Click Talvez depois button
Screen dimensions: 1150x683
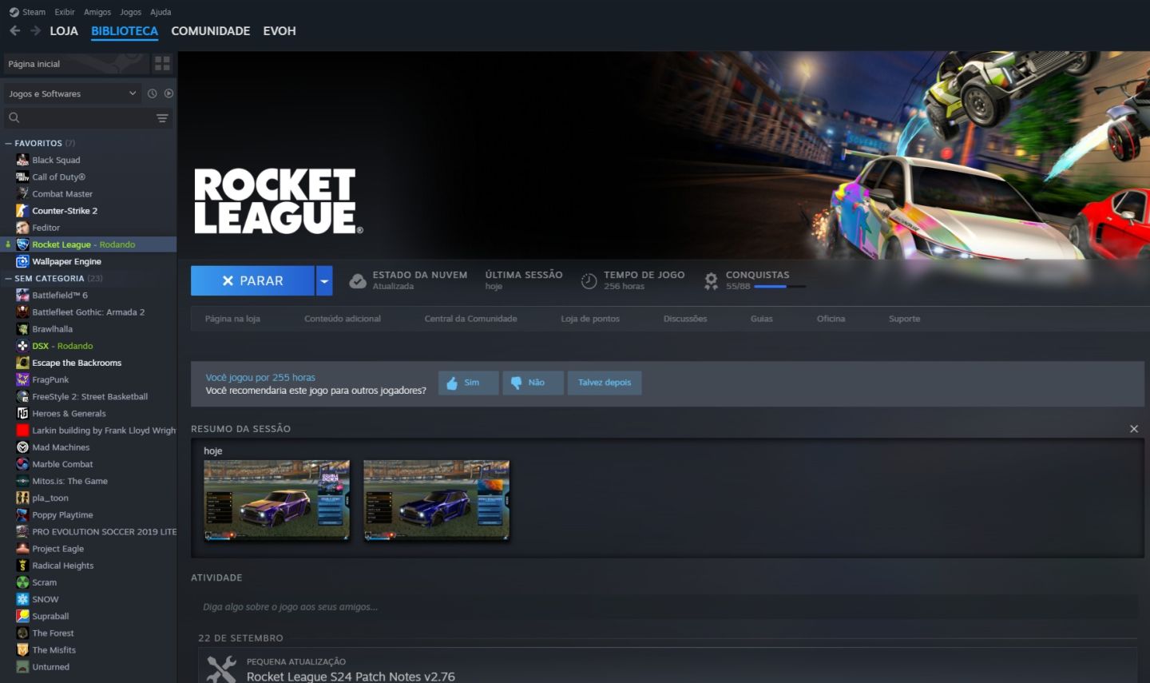(605, 383)
